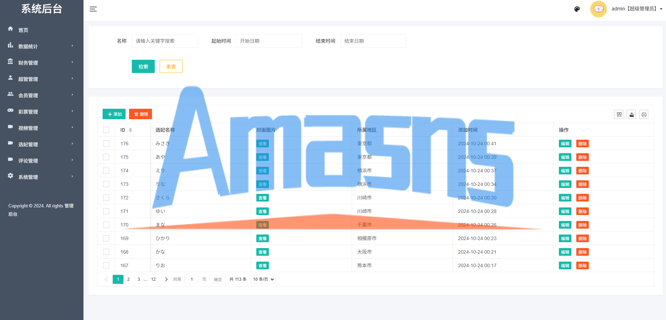Tick the checkbox for row 169
Image resolution: width=666 pixels, height=320 pixels.
[106, 238]
